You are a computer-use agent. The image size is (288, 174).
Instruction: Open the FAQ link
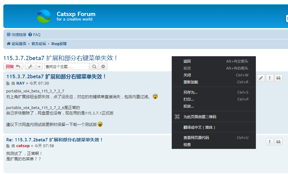click(x=34, y=35)
